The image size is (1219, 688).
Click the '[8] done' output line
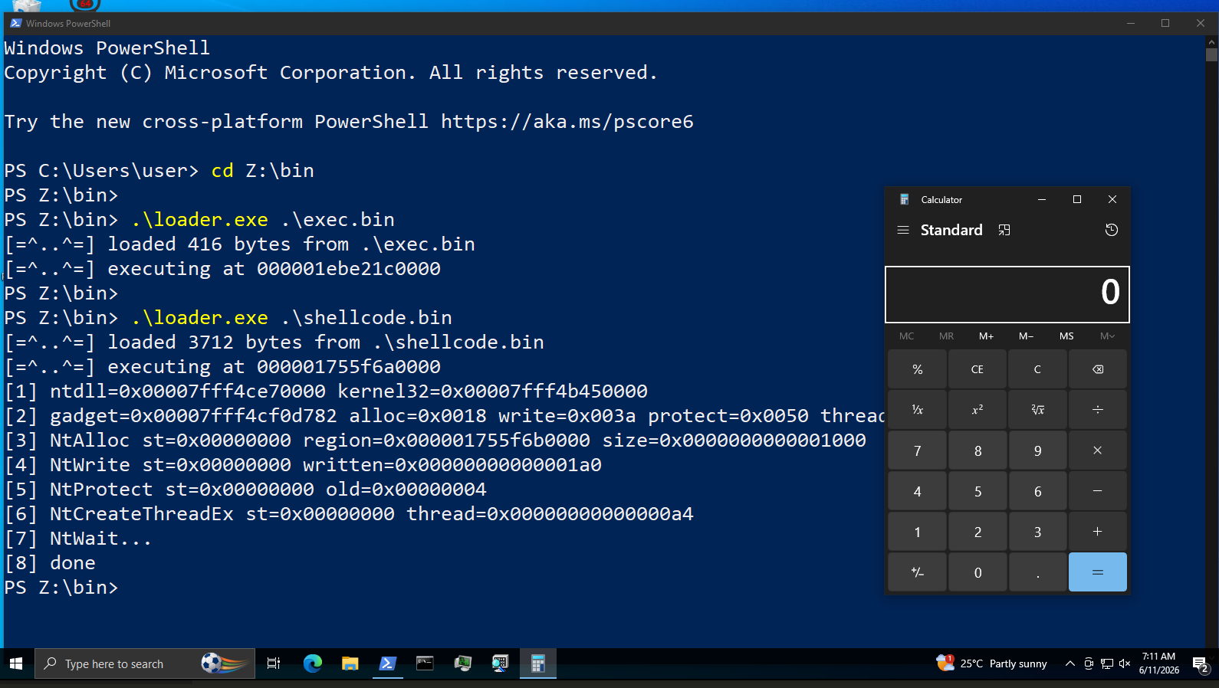(x=51, y=563)
